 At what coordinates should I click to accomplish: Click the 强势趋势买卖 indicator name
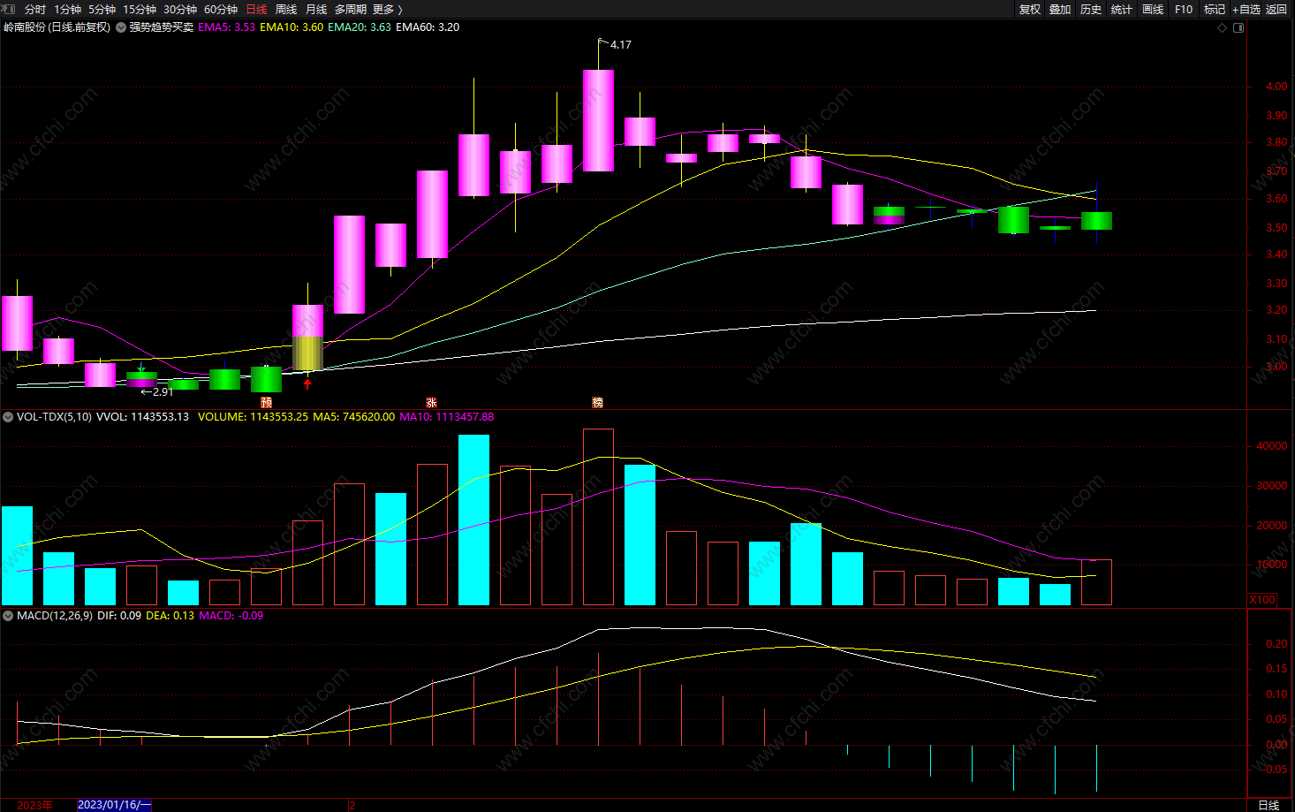click(162, 27)
